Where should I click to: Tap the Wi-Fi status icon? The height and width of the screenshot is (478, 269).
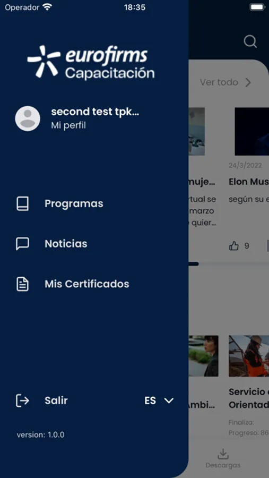47,7
